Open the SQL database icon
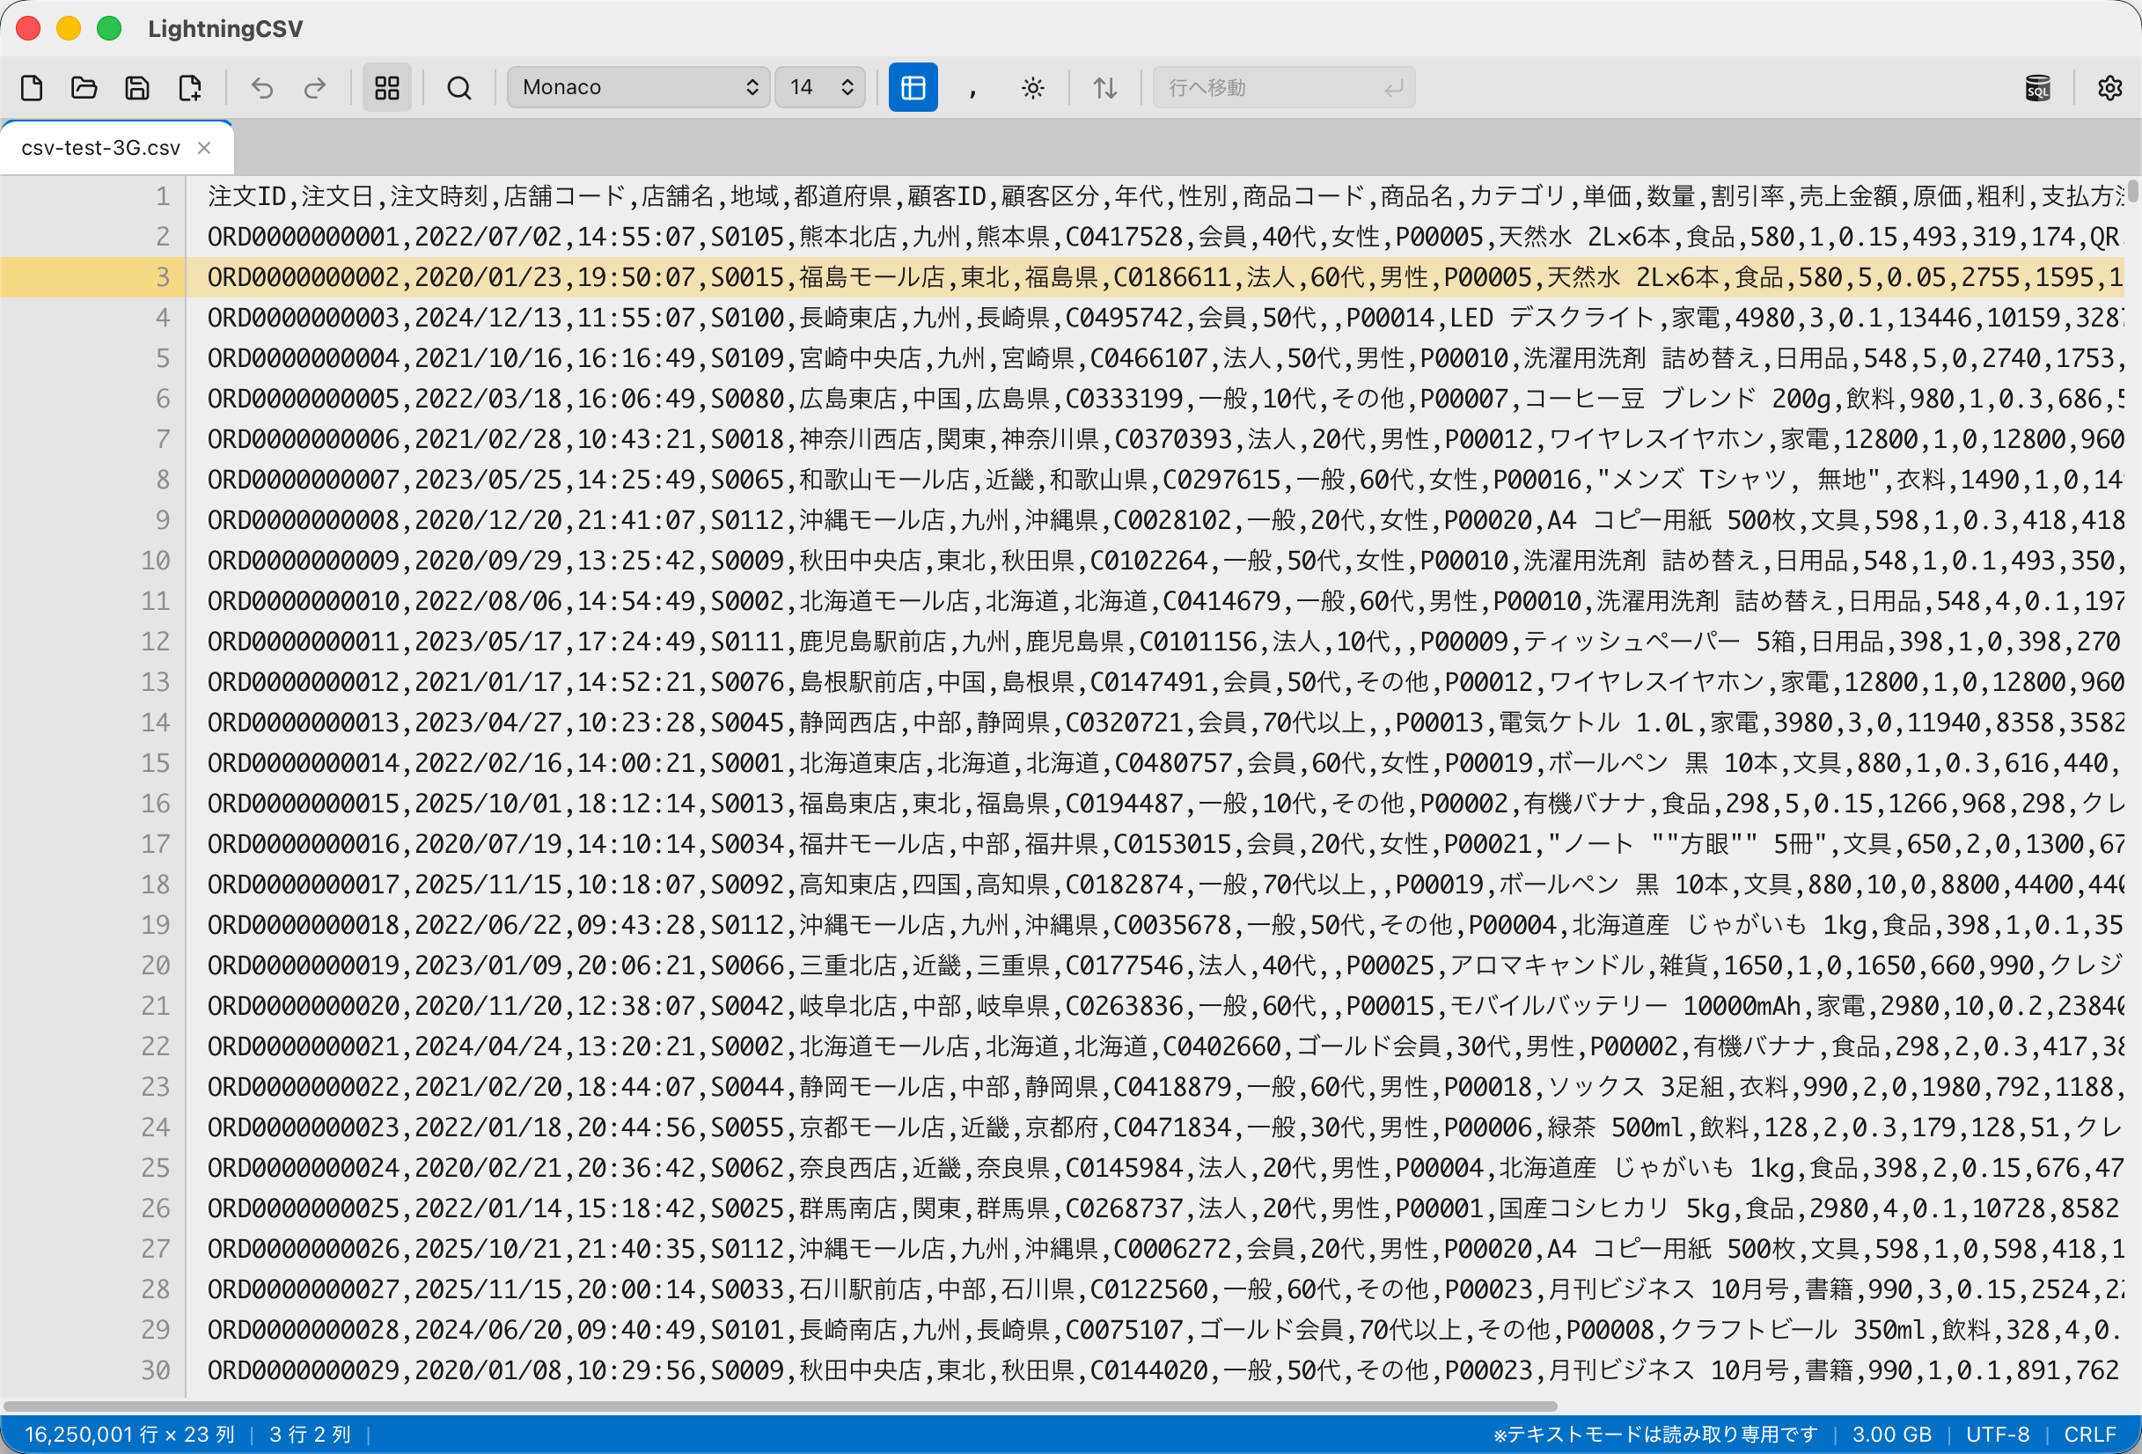 tap(2038, 88)
